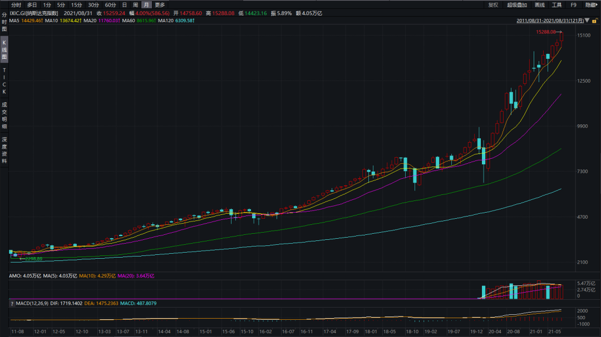Image resolution: width=601 pixels, height=337 pixels.
Task: Select the 30分 period tab
Action: (x=93, y=5)
